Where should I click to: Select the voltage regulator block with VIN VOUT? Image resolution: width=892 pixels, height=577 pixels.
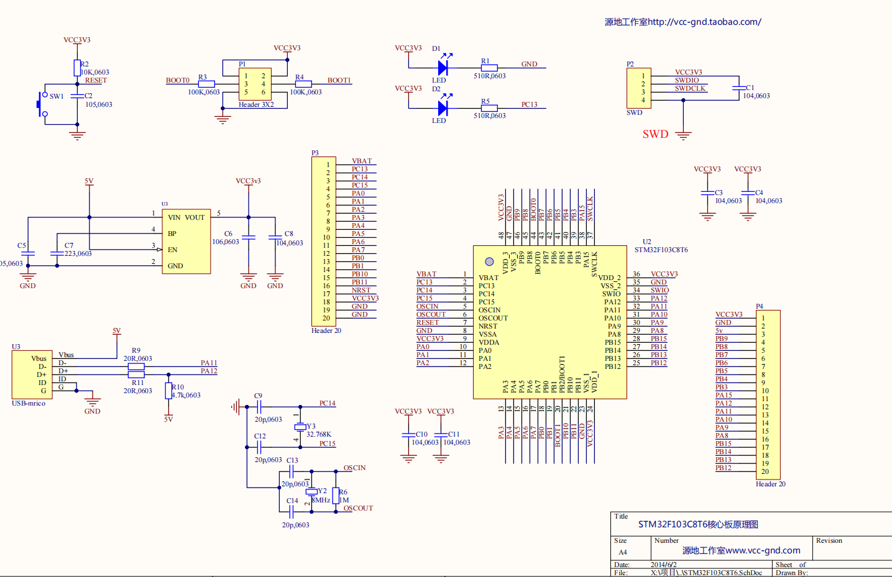tap(186, 242)
